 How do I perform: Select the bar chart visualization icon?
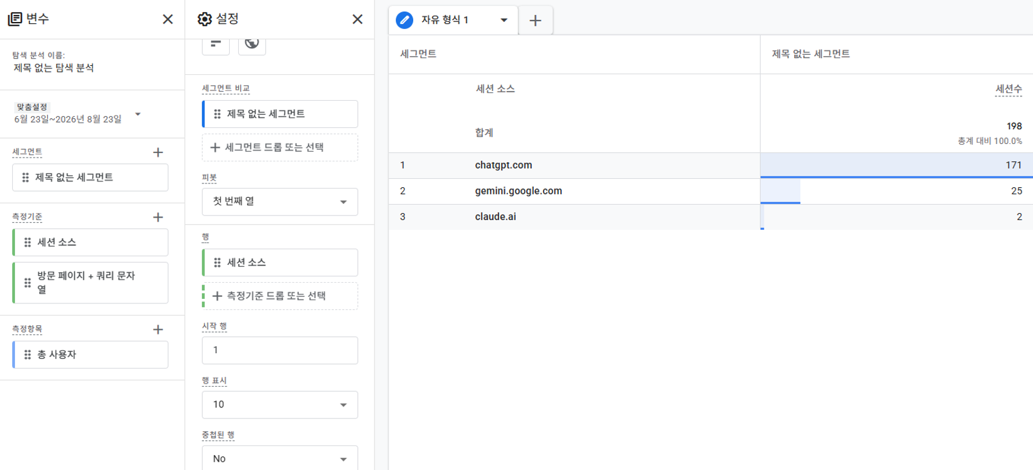(216, 43)
